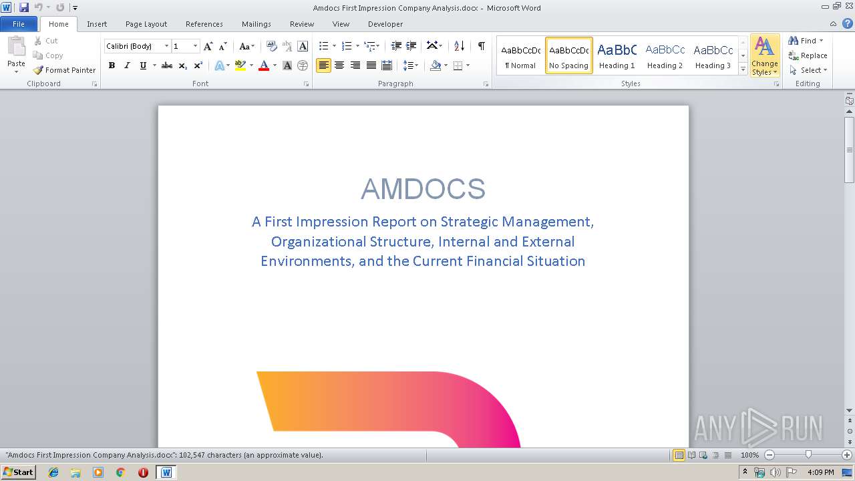Click the 100% zoom level indicator

pos(750,455)
